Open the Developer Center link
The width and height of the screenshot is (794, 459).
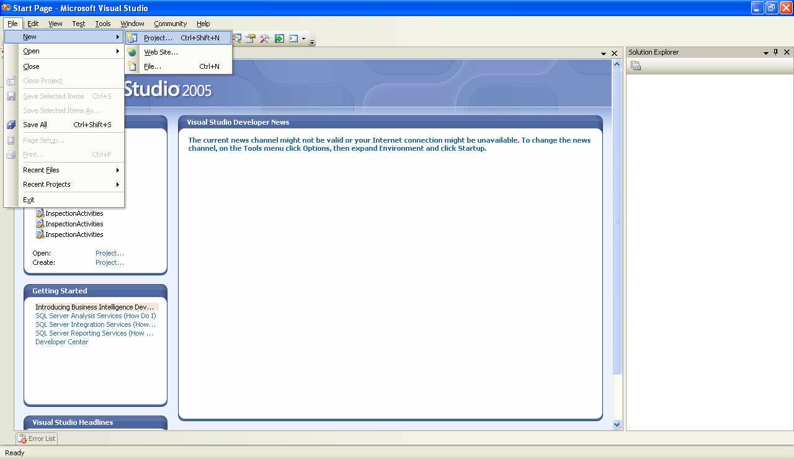click(62, 342)
